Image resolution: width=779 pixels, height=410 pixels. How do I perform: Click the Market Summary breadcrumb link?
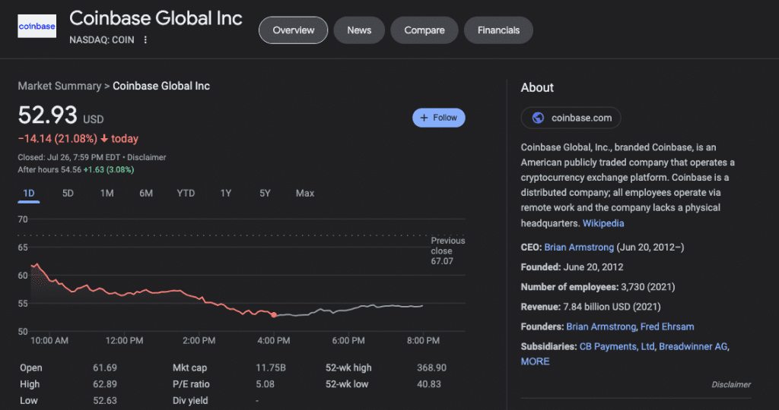59,87
